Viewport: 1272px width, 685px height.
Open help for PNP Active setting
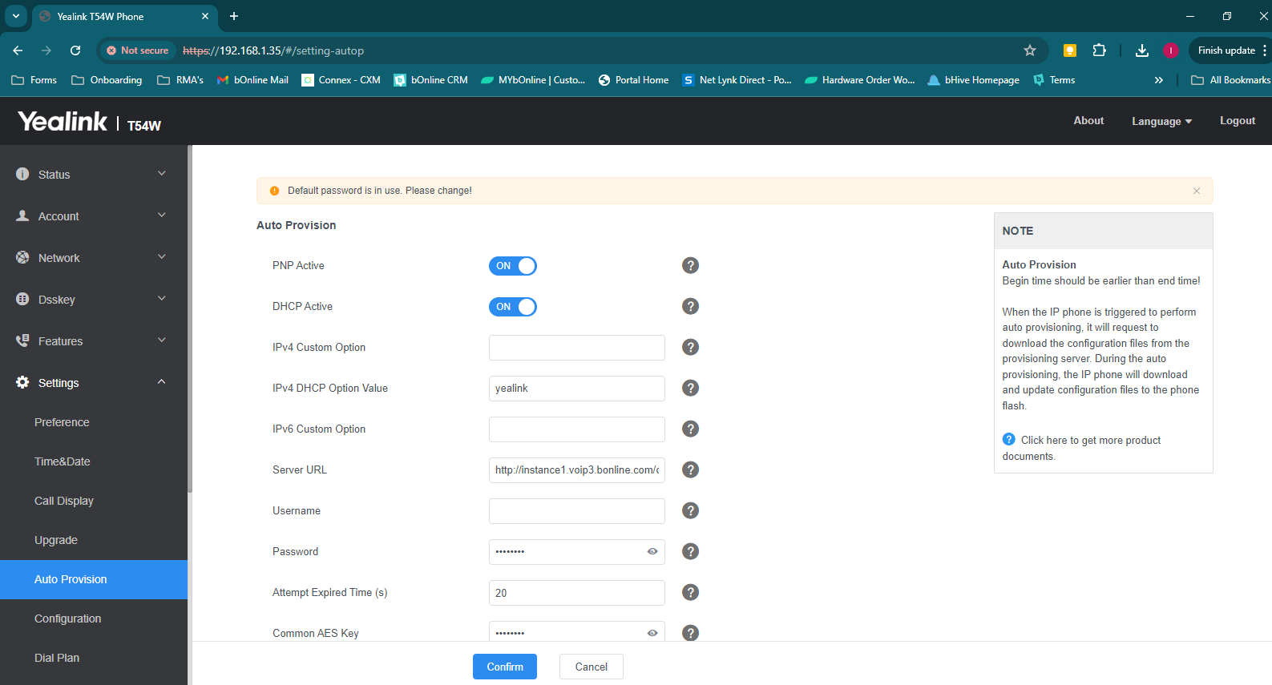(690, 265)
